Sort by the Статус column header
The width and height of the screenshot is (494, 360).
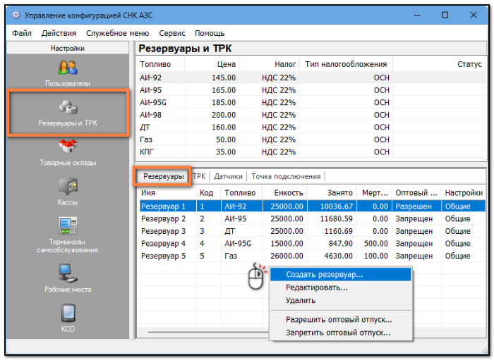439,64
